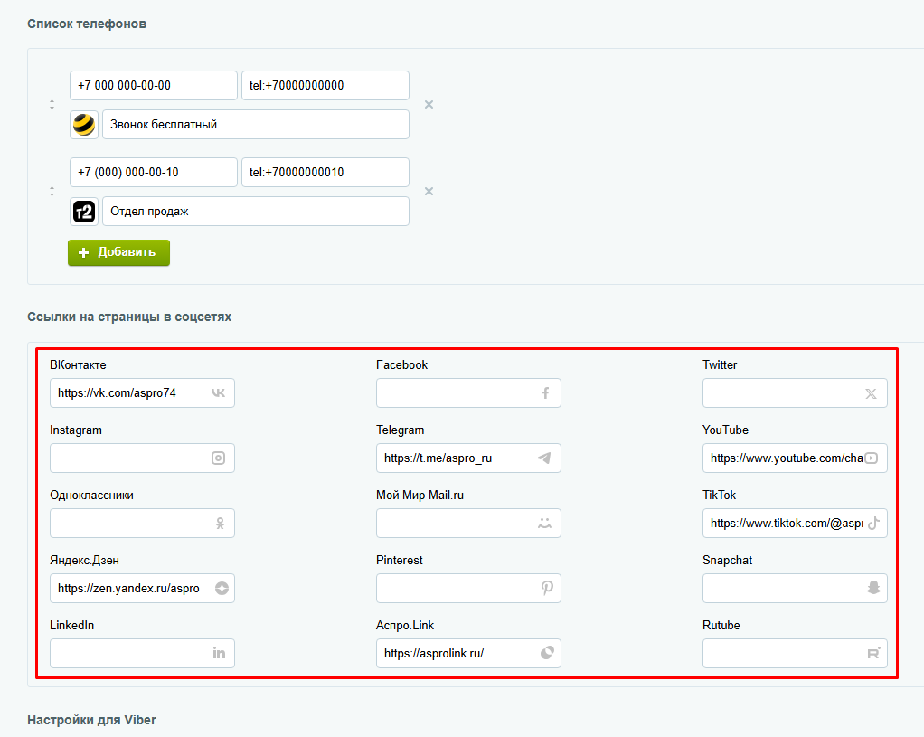Click the Rutube field label
Viewport: 924px width, 737px height.
(x=721, y=625)
